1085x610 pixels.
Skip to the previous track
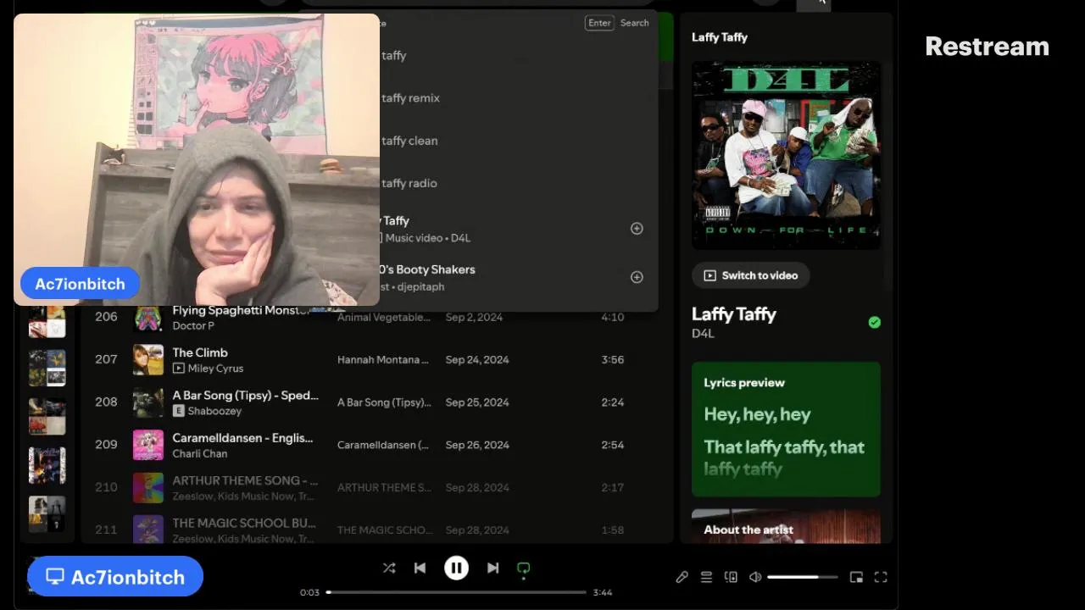click(x=420, y=568)
